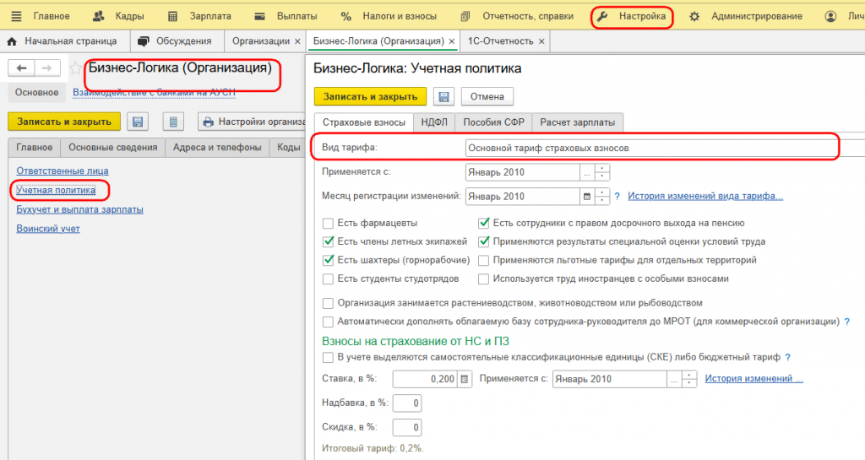Screen dimensions: 865x460
Task: Enable СКЕ либо бюджетный тариф checkbox
Action: point(329,358)
